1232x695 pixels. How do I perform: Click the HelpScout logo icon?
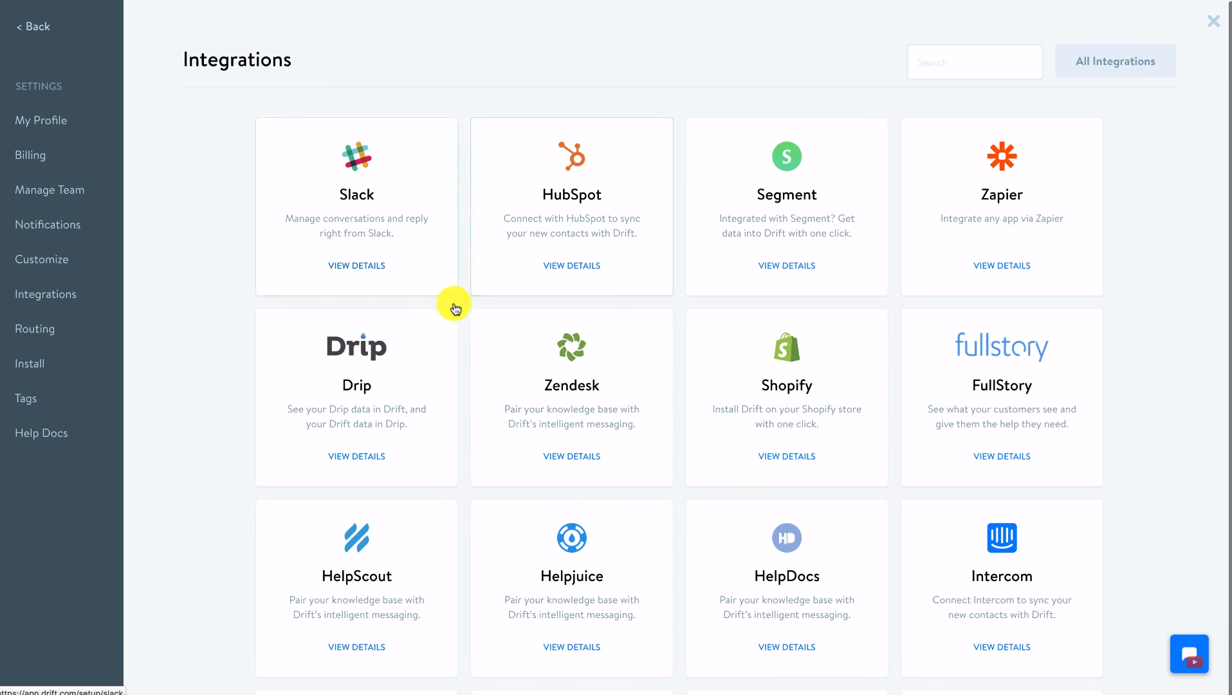coord(356,538)
